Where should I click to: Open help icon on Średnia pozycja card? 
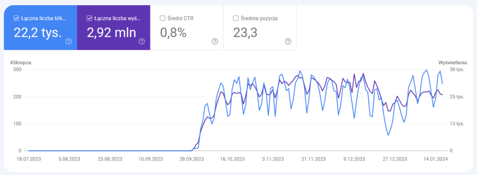(x=288, y=41)
